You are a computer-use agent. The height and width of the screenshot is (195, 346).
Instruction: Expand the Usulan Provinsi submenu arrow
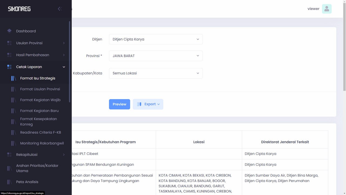click(x=64, y=43)
